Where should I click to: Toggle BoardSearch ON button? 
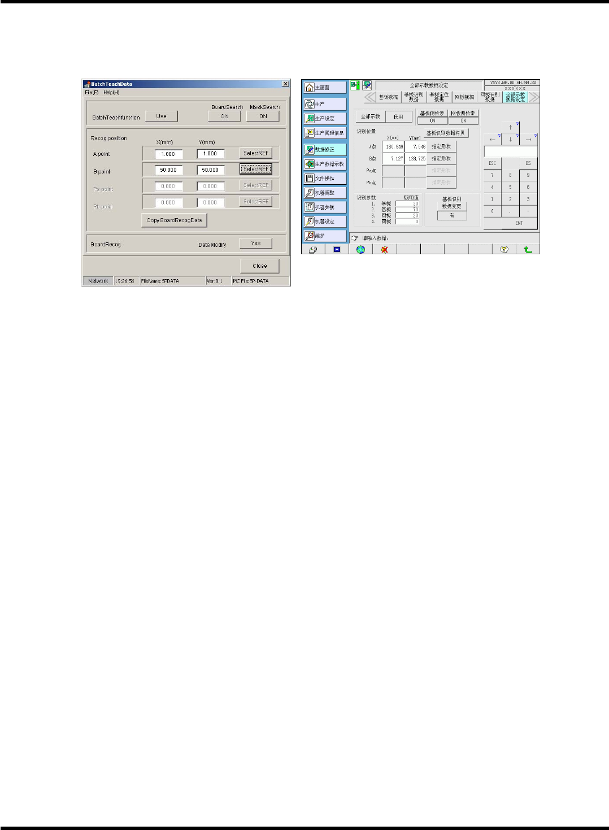[x=224, y=116]
